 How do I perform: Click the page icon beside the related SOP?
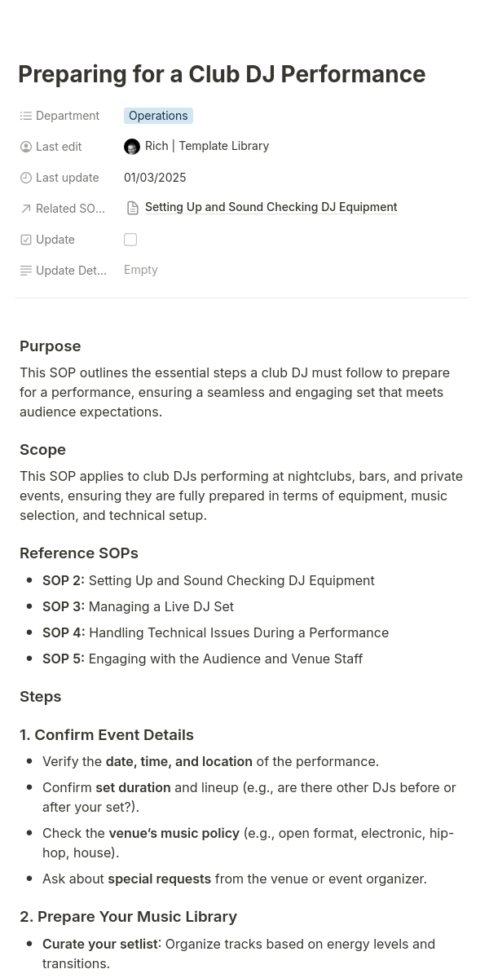(x=133, y=208)
